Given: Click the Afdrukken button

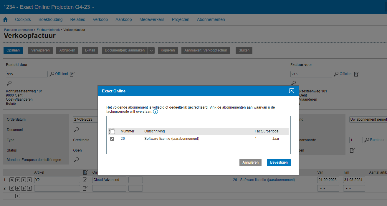Looking at the screenshot, I should pos(67,50).
